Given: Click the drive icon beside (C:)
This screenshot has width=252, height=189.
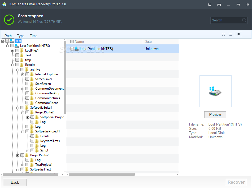Looking at the screenshot, I should tap(12, 41).
